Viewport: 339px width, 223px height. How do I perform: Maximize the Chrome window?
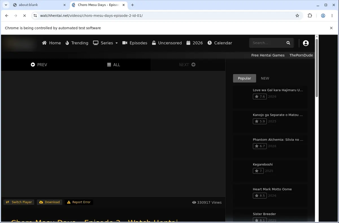point(326,5)
